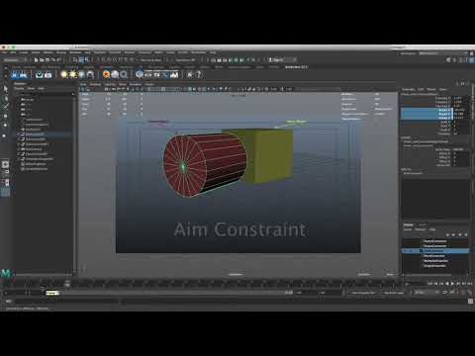This screenshot has height=356, width=475.
Task: Open the layer editor Layers menu
Action: click(x=408, y=229)
